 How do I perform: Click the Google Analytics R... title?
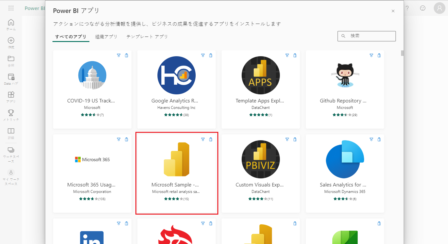pos(175,101)
